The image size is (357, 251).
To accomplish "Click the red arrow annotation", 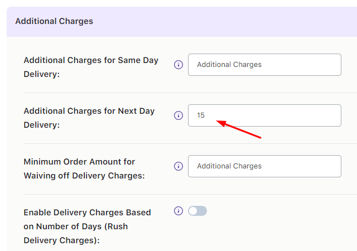I will (239, 128).
